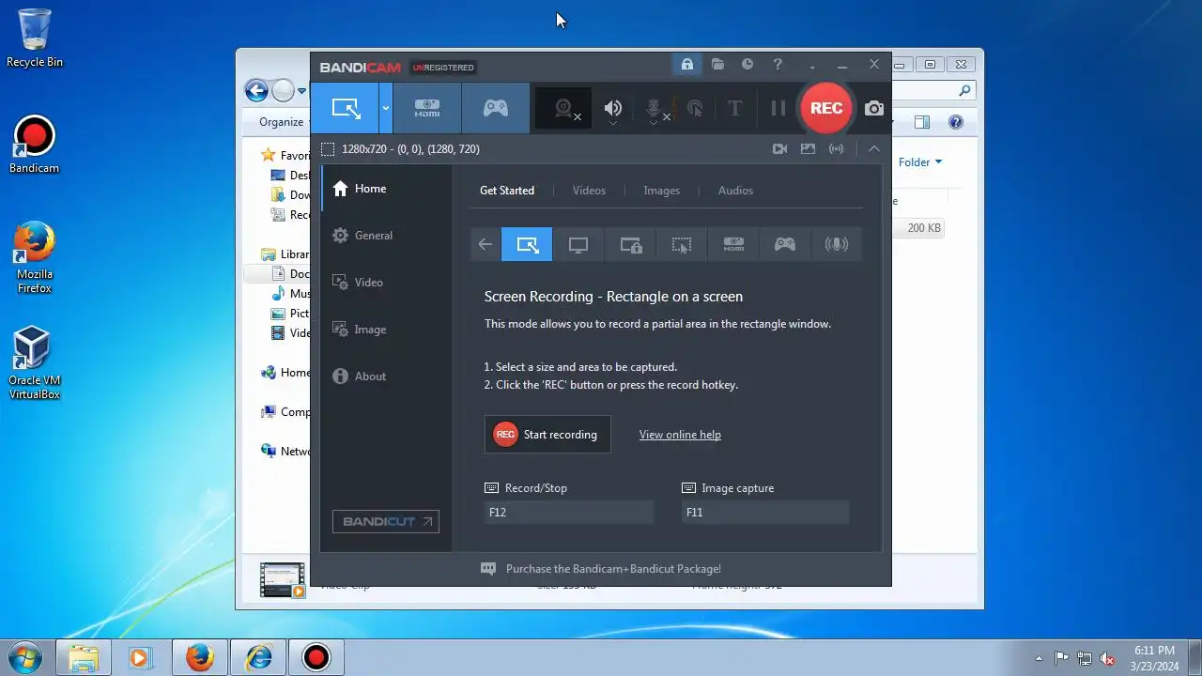1202x676 pixels.
Task: Click the Explorer help icon
Action: (x=956, y=122)
